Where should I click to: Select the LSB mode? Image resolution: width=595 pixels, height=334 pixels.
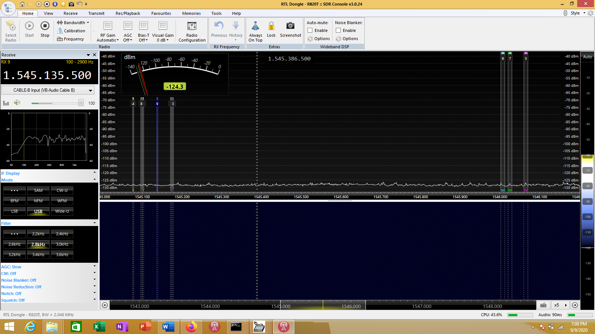pos(15,211)
